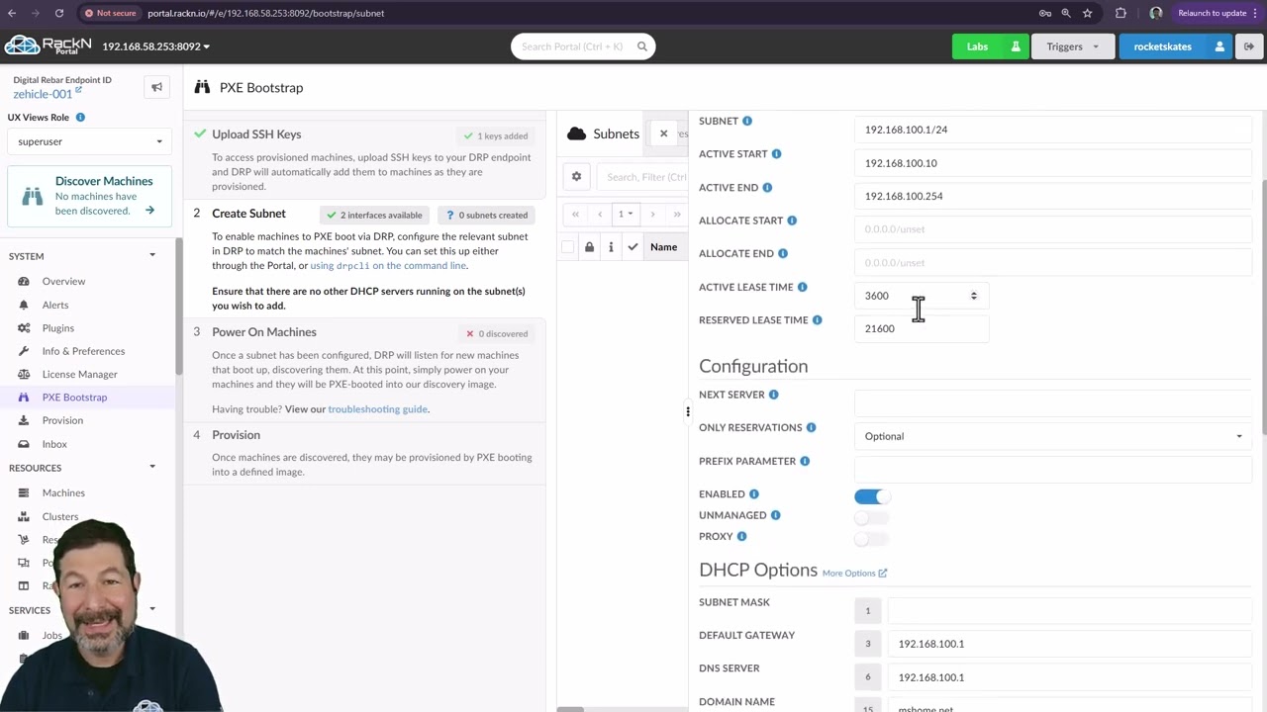Open Subnets table settings gear
This screenshot has height=712, width=1267.
tap(576, 177)
